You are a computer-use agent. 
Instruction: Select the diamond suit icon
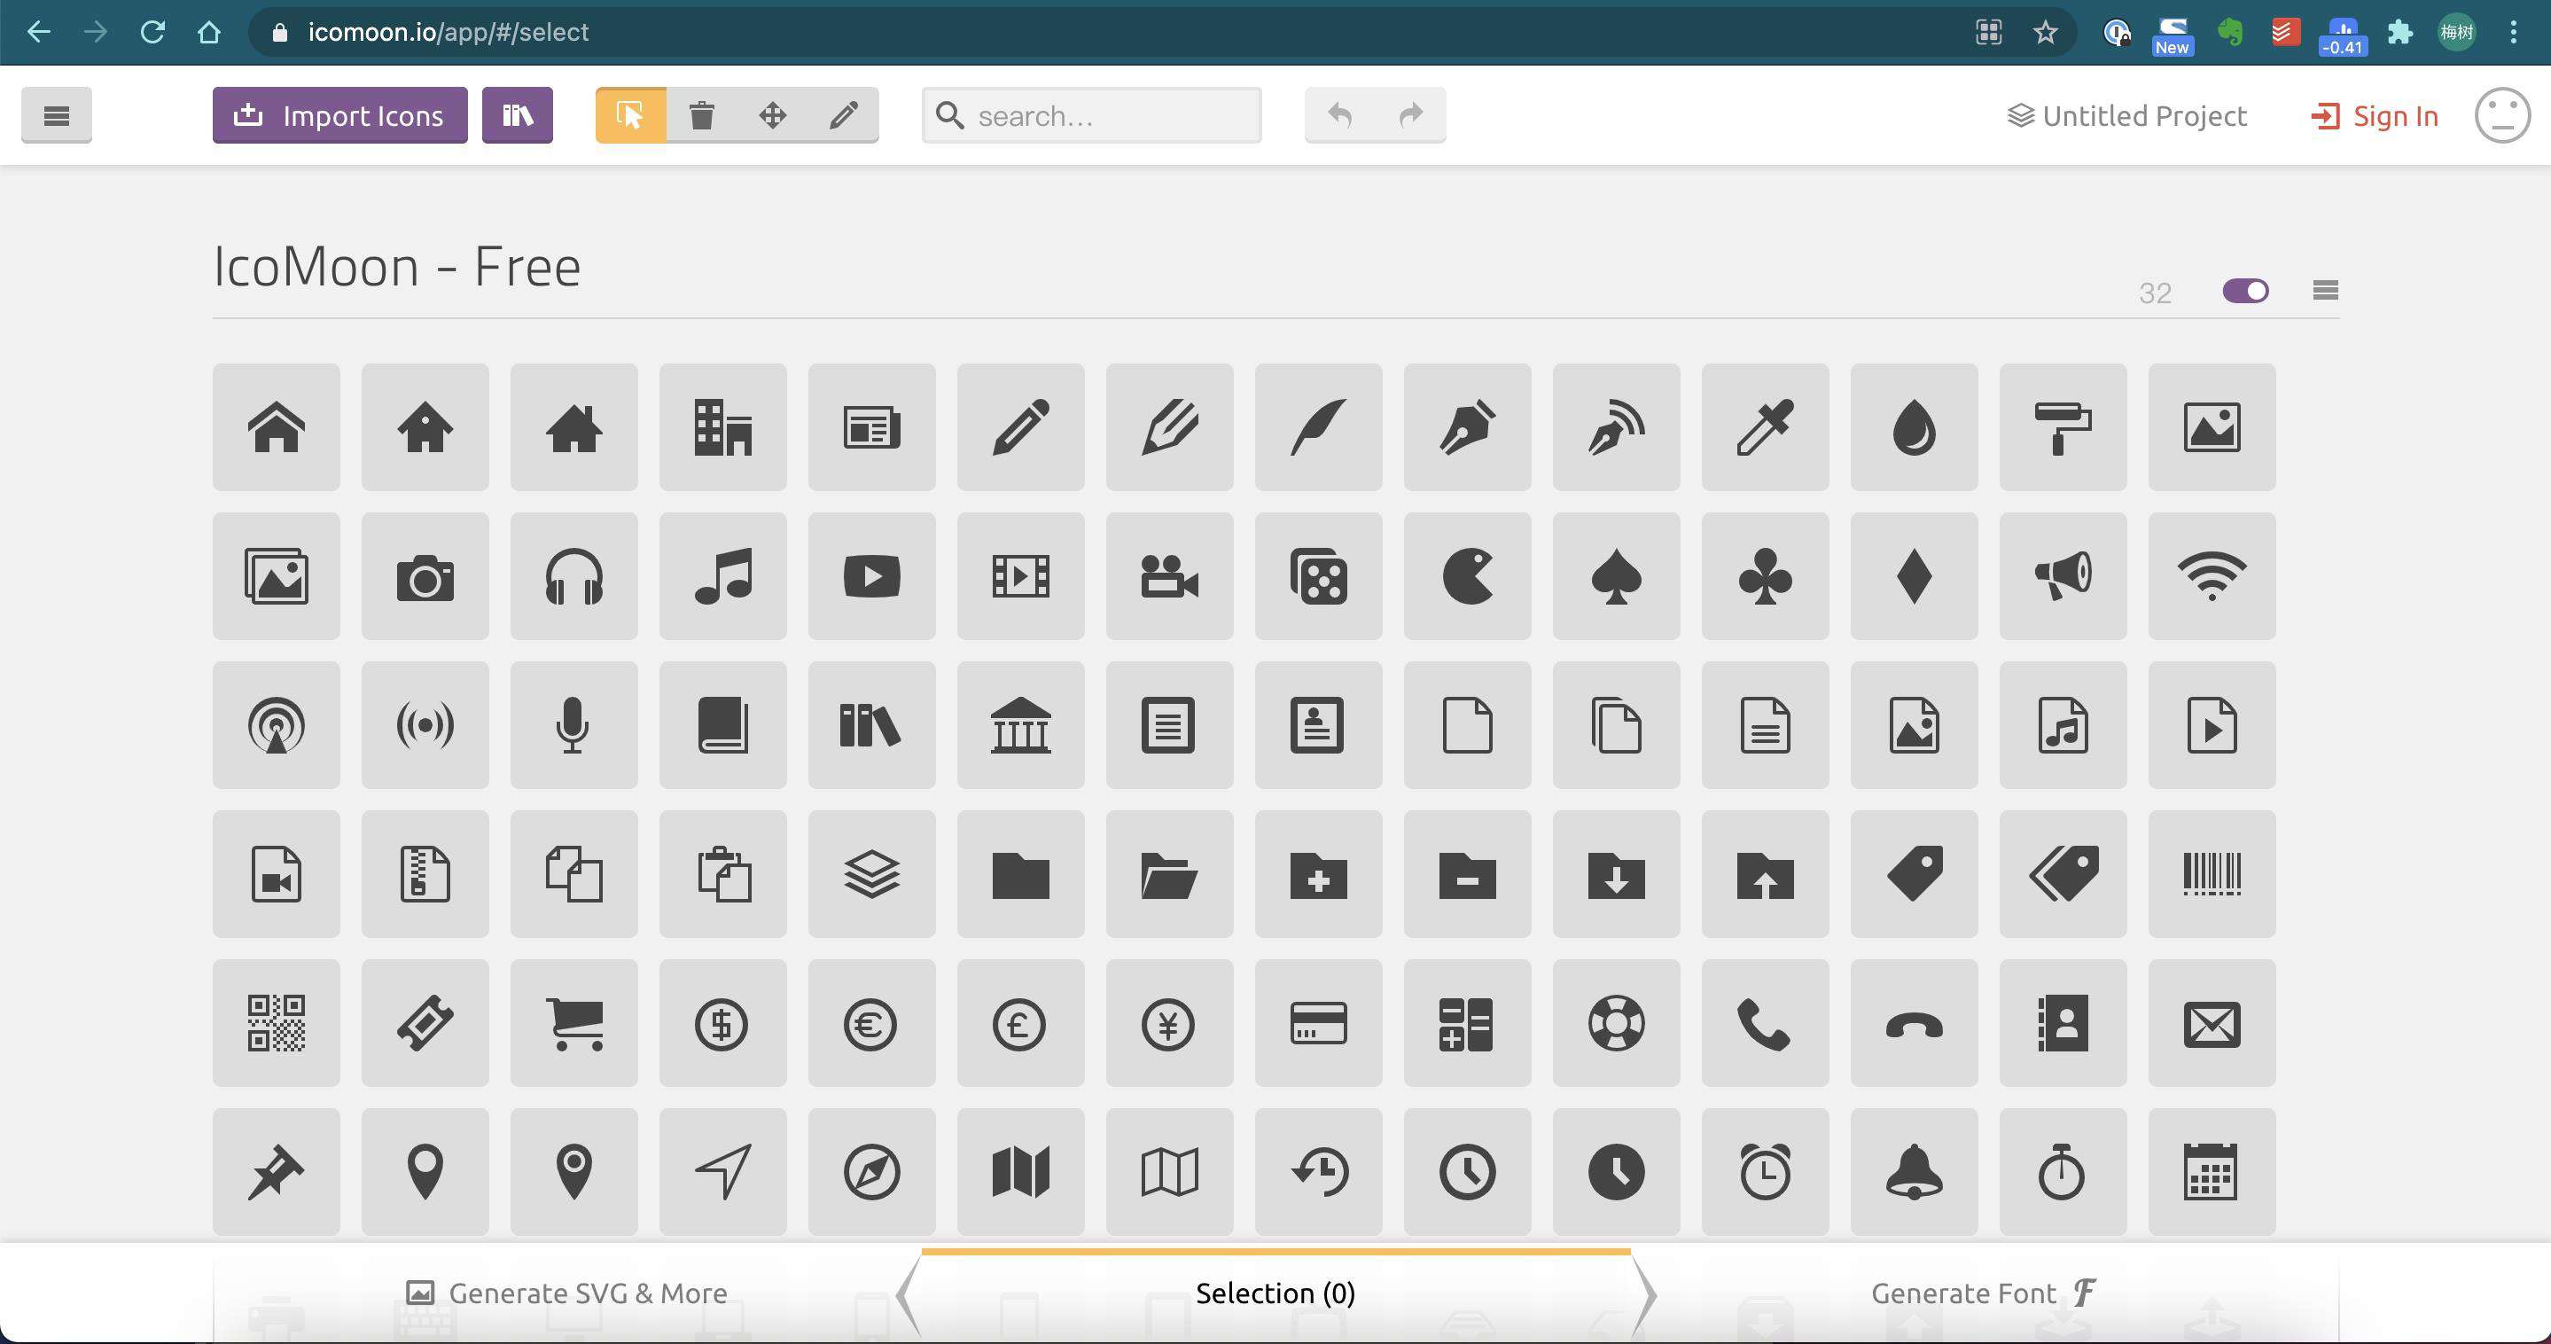pyautogui.click(x=1915, y=576)
